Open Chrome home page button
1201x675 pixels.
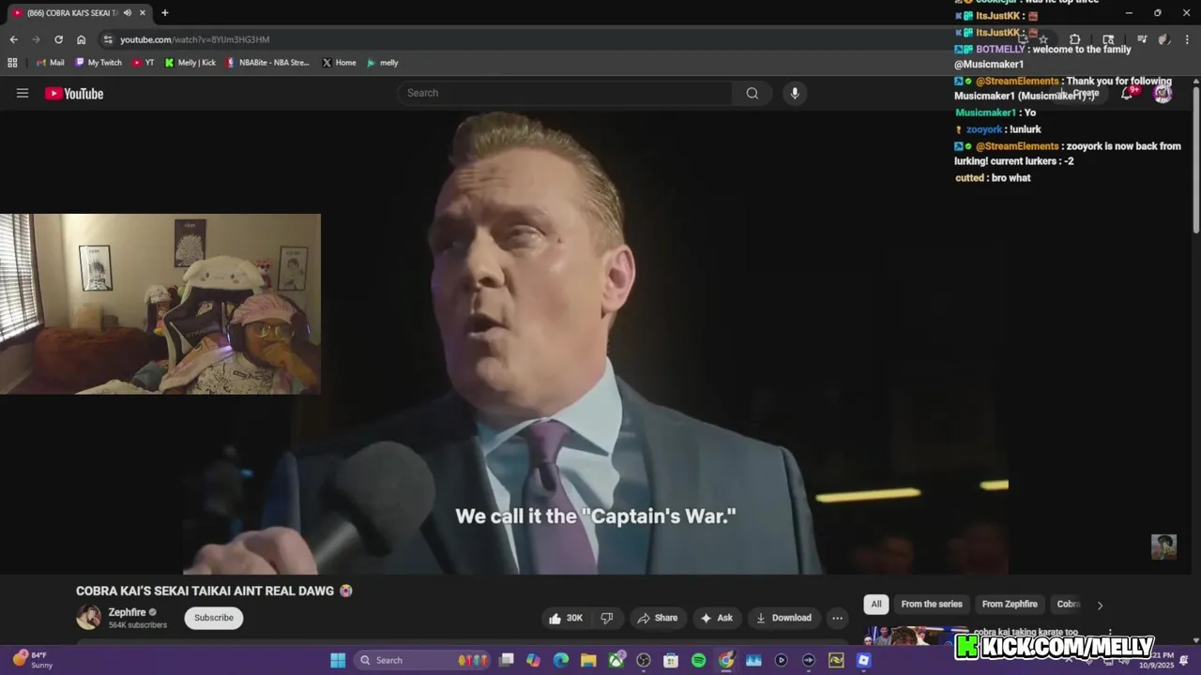coord(82,39)
